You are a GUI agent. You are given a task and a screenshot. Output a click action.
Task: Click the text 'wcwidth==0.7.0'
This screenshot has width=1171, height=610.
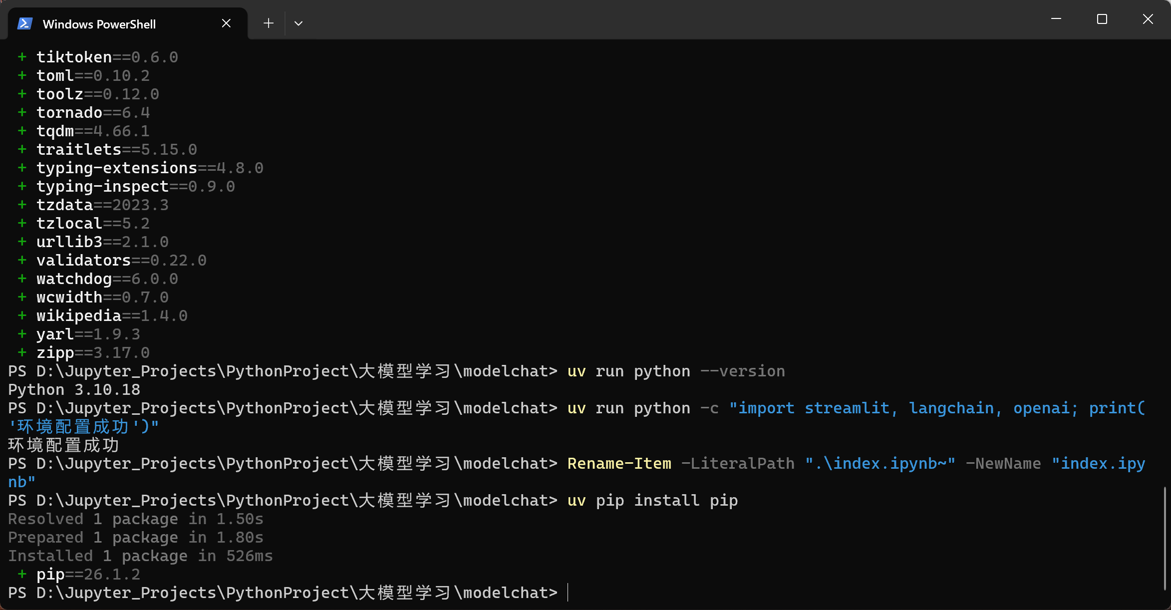click(x=102, y=297)
